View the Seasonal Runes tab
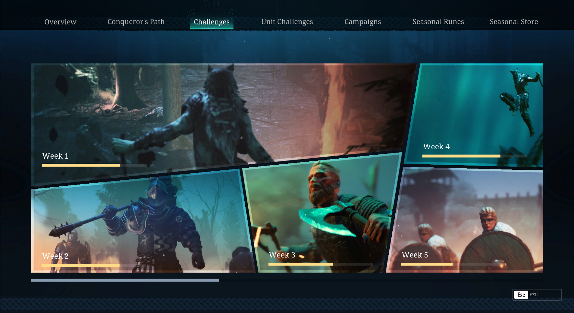The width and height of the screenshot is (574, 313). (438, 22)
